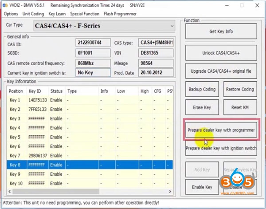Image resolution: width=266 pixels, height=209 pixels.
Task: Click Key ID 7FF65133 cell
Action: pyautogui.click(x=38, y=109)
